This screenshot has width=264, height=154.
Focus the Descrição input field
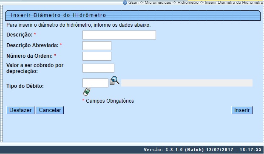point(119,35)
